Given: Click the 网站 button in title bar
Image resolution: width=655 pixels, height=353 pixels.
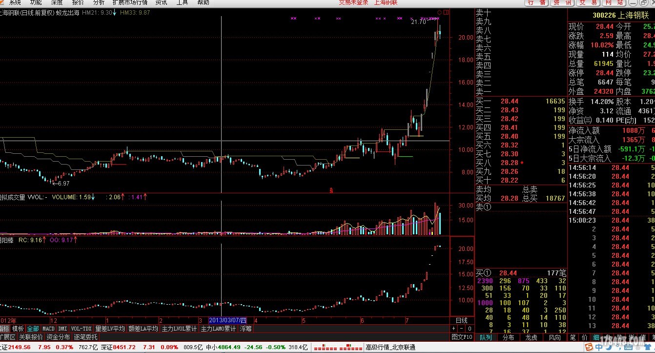Looking at the screenshot, I should (614, 2).
